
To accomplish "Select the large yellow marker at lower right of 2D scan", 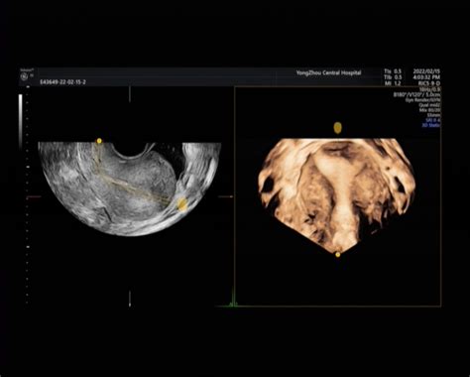I will coord(182,203).
